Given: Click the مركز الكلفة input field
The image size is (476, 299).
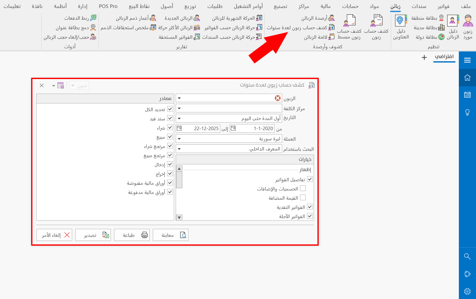Looking at the screenshot, I should click(x=229, y=108).
